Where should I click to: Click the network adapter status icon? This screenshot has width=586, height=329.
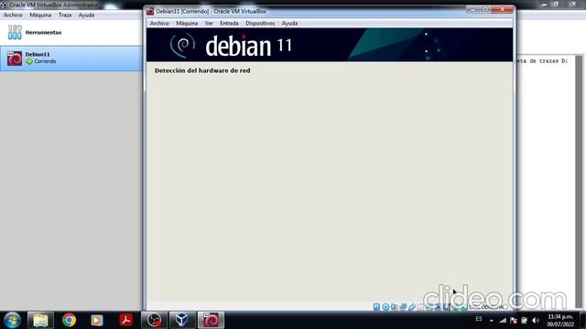(403, 307)
